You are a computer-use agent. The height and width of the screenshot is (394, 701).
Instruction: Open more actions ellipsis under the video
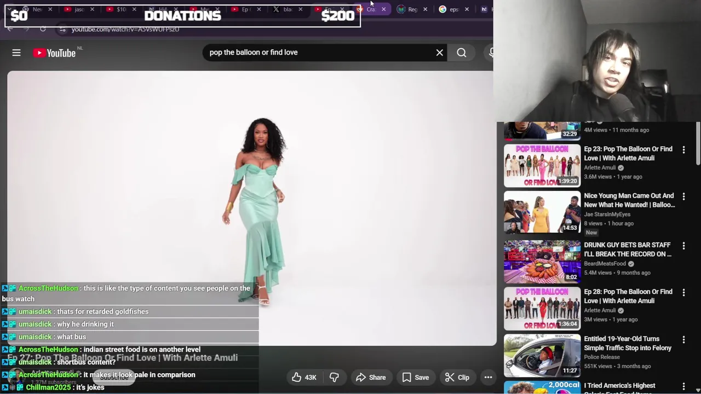(488, 378)
